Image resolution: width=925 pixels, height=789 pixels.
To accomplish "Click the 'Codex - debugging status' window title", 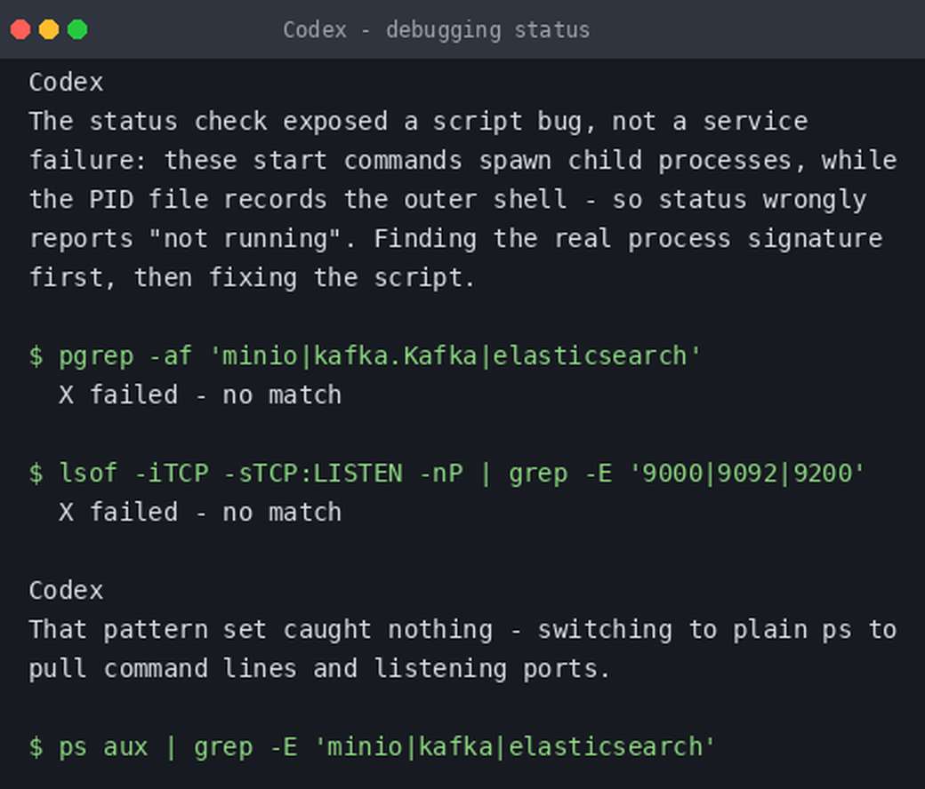I will tap(436, 30).
